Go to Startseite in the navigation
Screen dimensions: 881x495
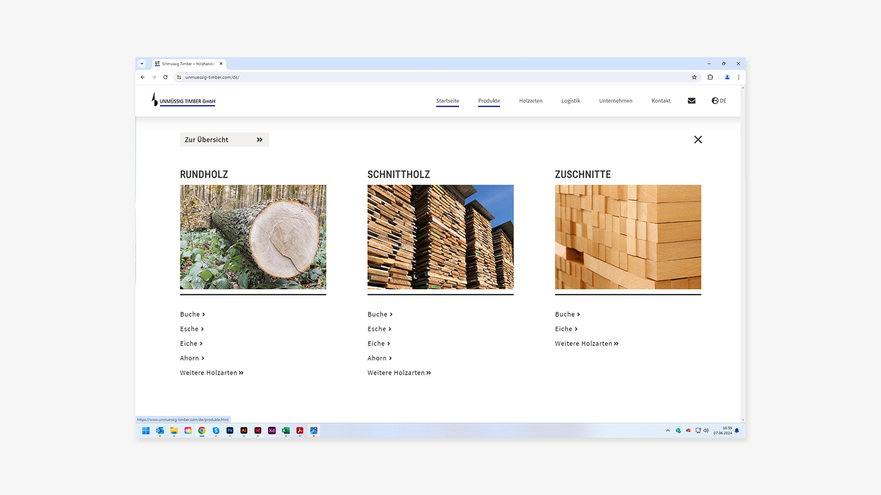pyautogui.click(x=448, y=101)
